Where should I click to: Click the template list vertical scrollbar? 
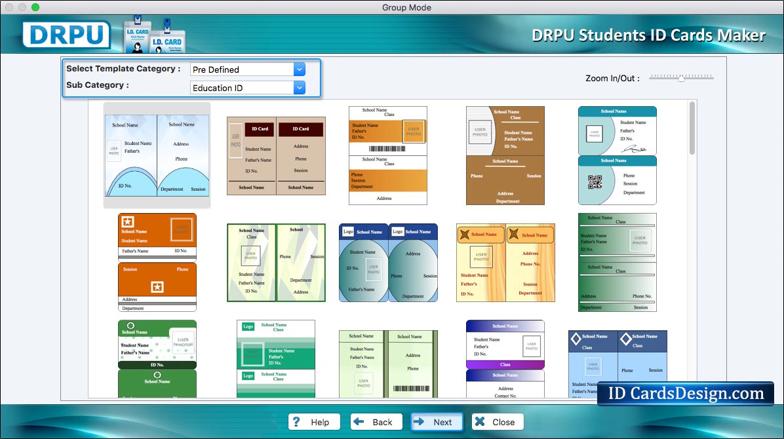pyautogui.click(x=692, y=128)
